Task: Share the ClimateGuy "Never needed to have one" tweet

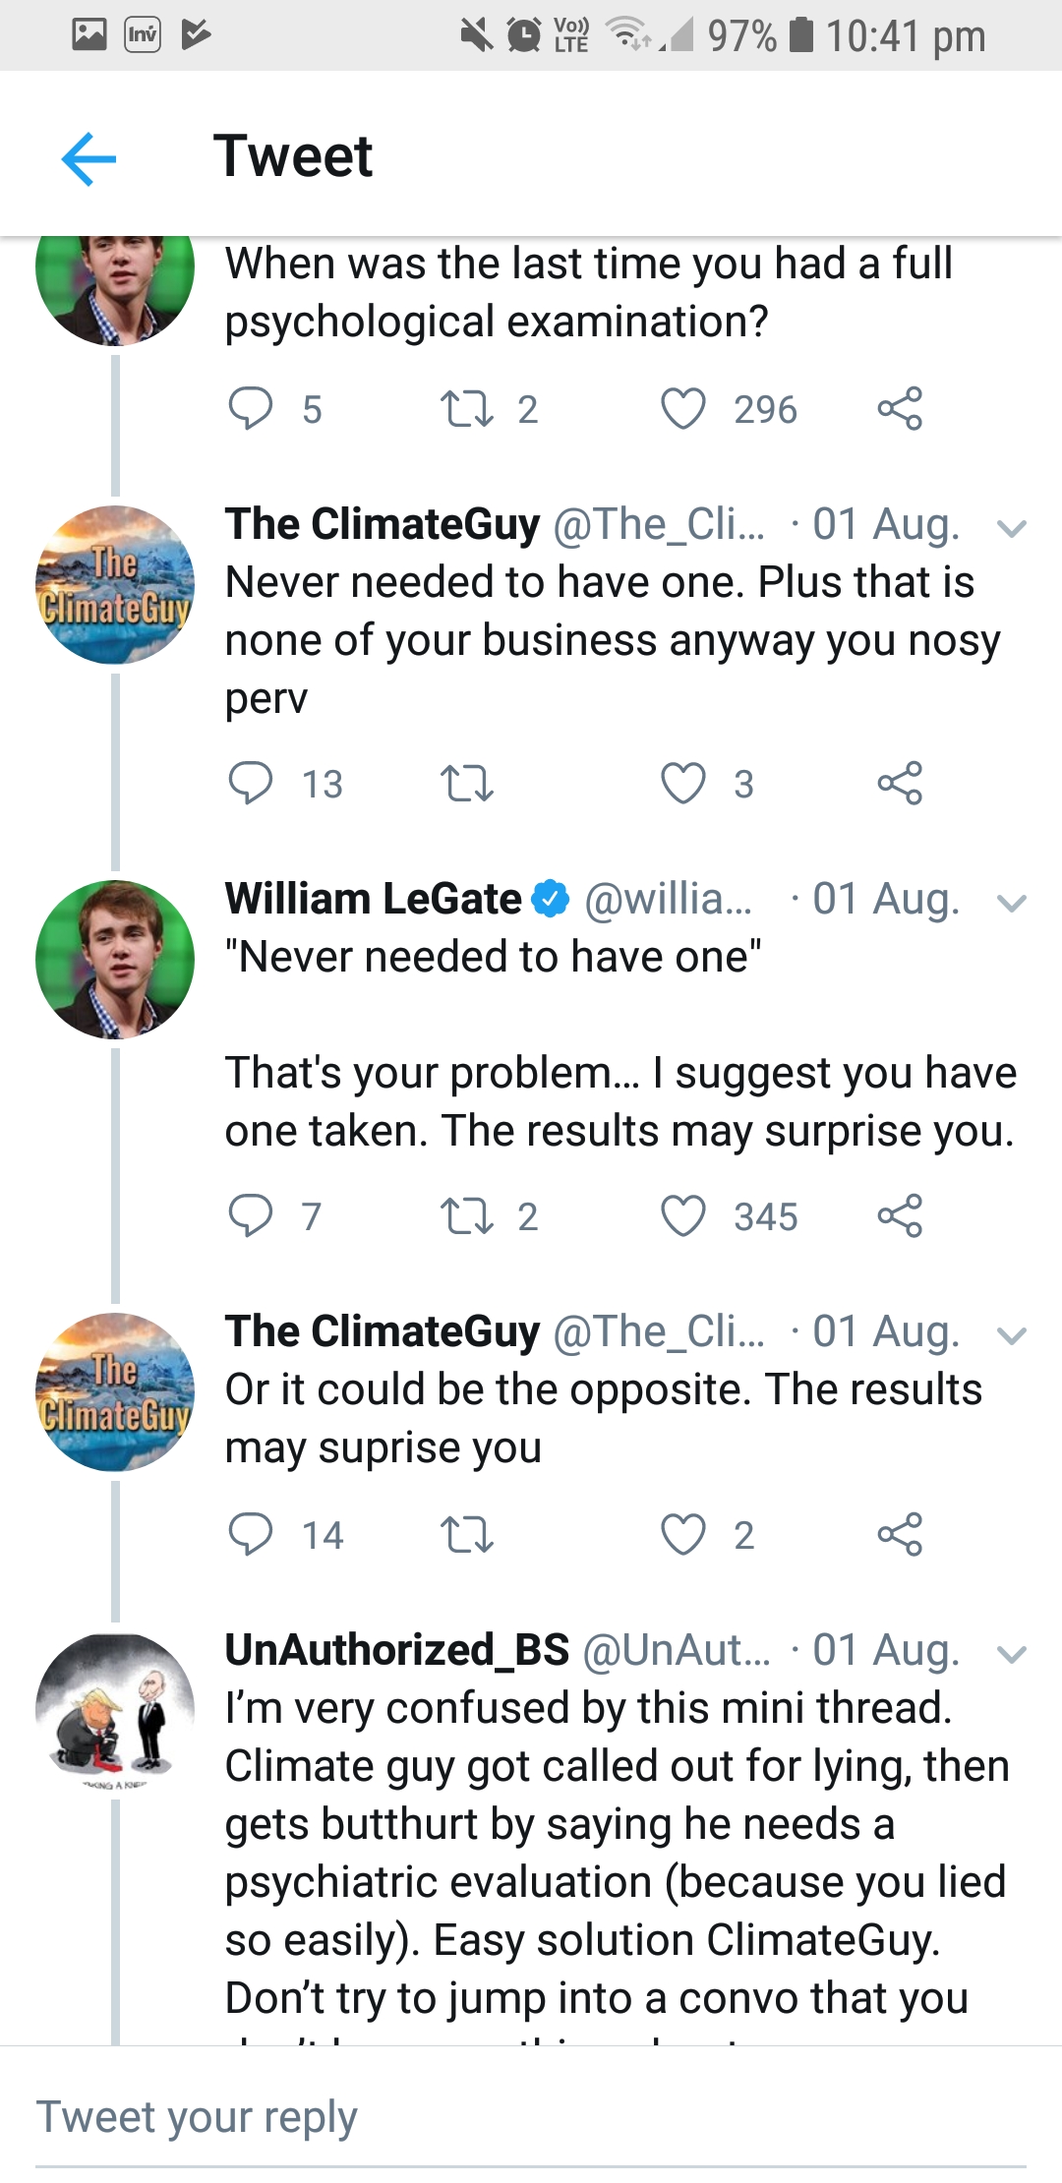Action: coord(900,784)
